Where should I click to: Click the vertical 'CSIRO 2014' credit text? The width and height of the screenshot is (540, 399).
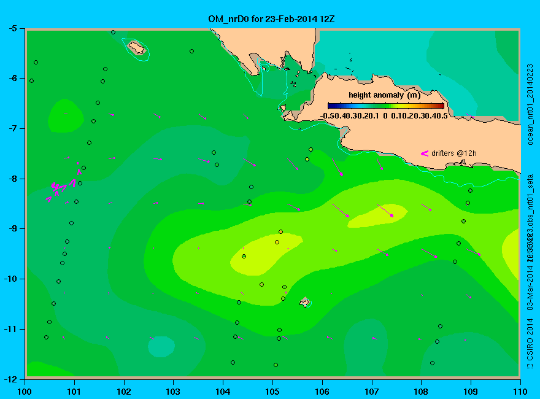tap(530, 339)
